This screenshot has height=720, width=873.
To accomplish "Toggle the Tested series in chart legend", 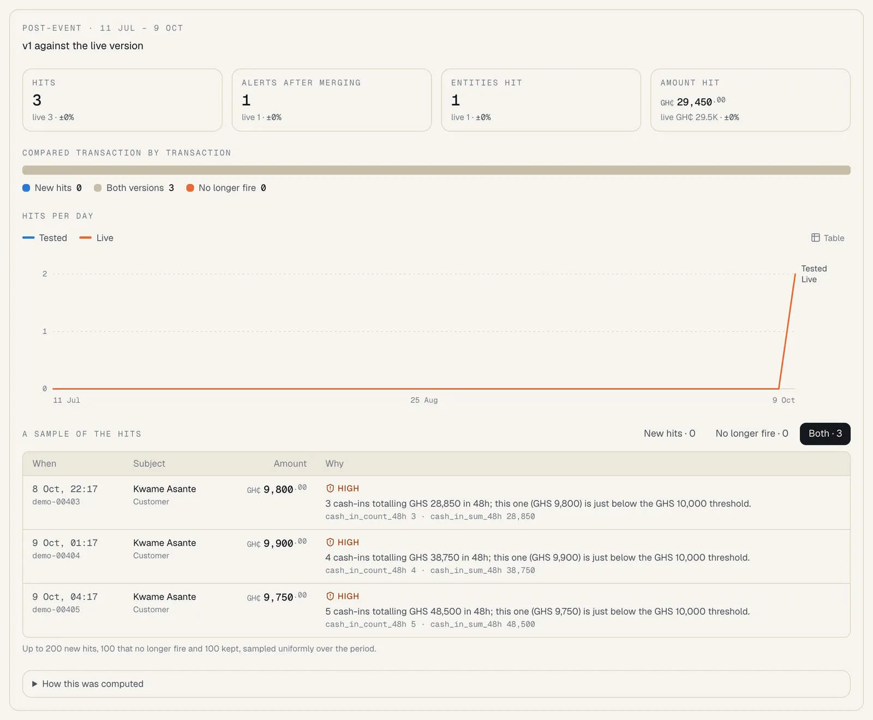I will point(45,238).
